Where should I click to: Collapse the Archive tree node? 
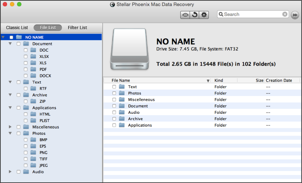tap(10, 95)
